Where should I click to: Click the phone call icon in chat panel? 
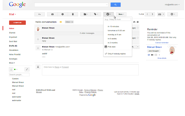pos(27,69)
